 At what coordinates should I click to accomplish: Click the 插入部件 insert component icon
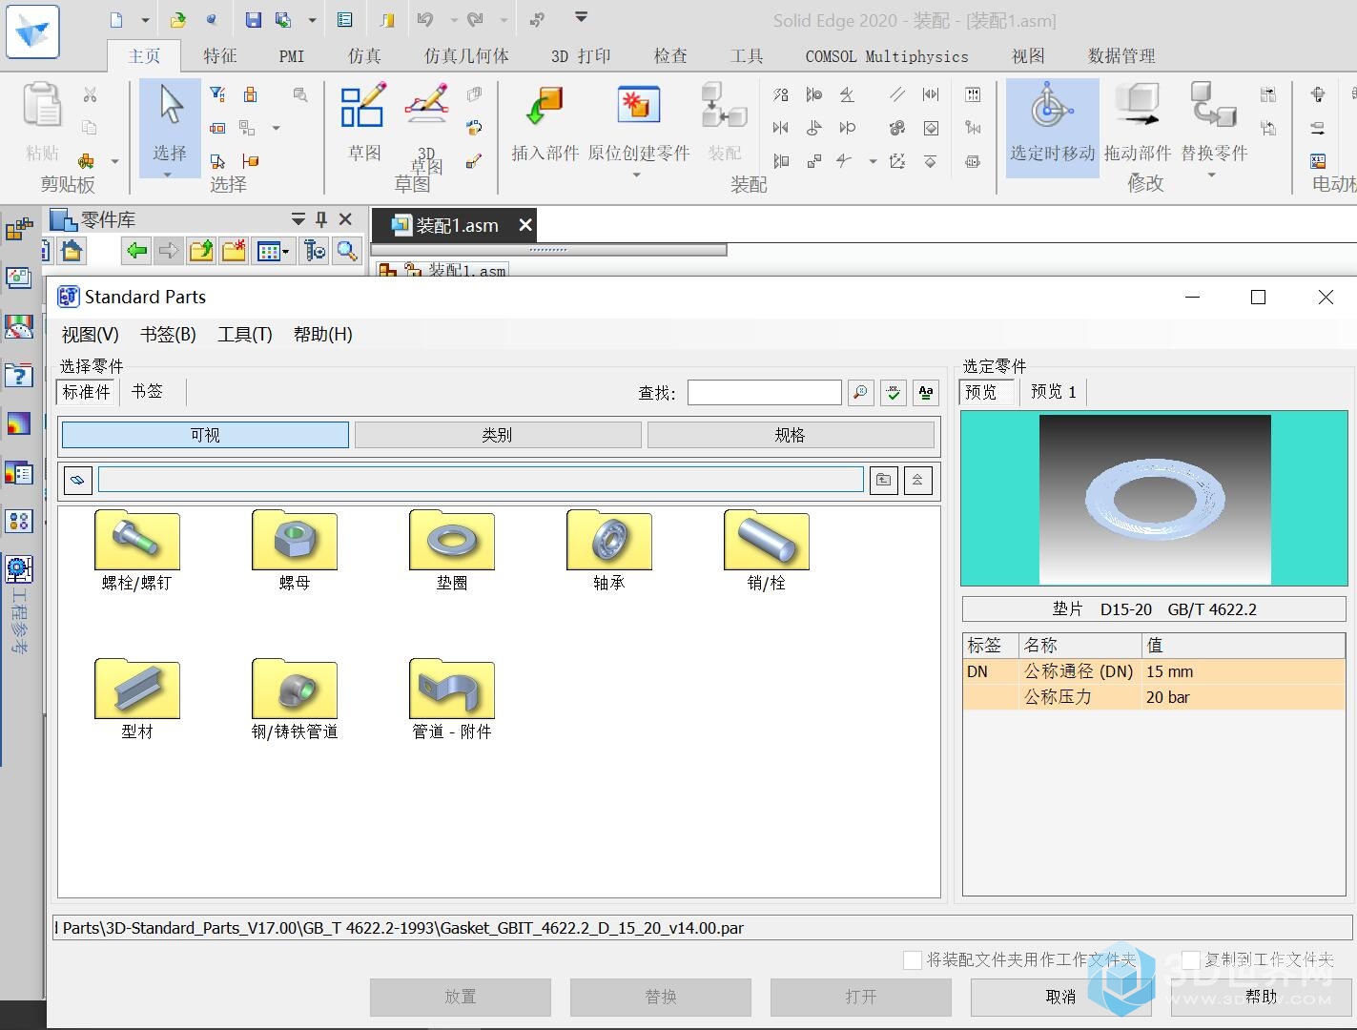point(545,124)
